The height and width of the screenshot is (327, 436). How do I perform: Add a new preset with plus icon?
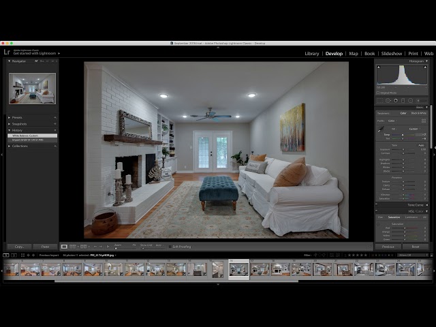(x=55, y=118)
